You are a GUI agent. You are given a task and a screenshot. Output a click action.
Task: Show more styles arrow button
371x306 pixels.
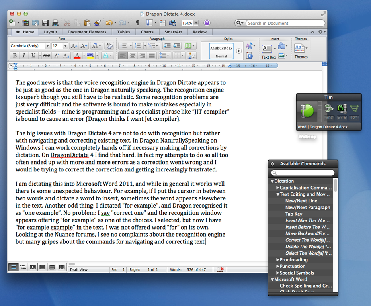[239, 51]
